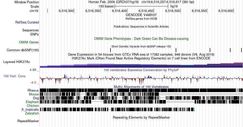This screenshot has width=243, height=127.
Task: Open the OMIM Genes track label
Action: [x=29, y=42]
